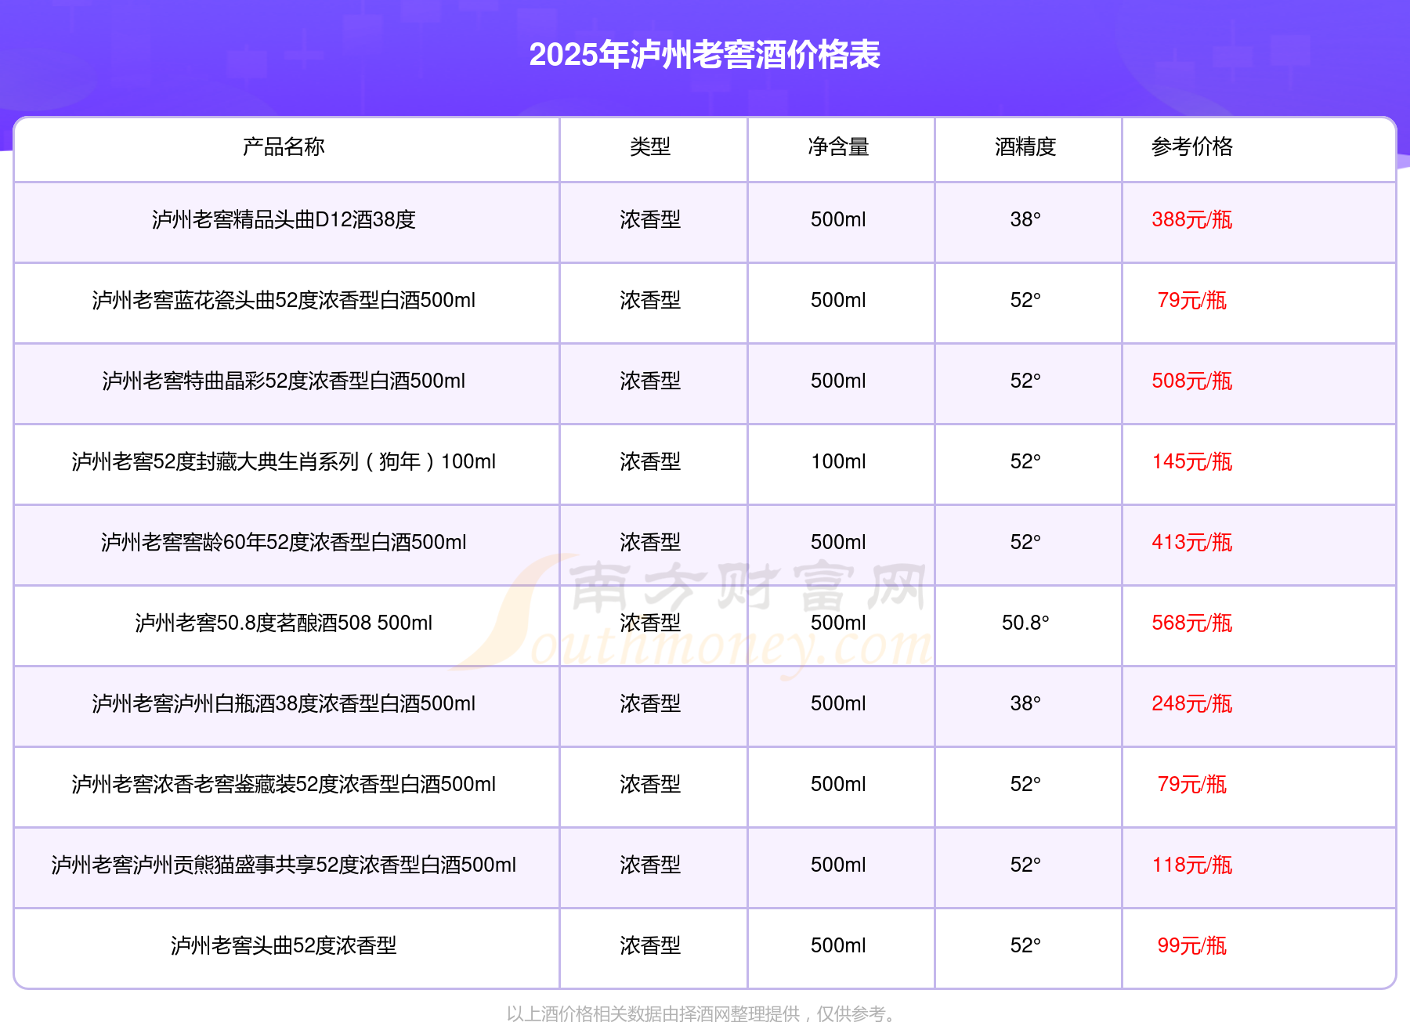Select the 类型 column header
The image size is (1410, 1026).
click(650, 146)
